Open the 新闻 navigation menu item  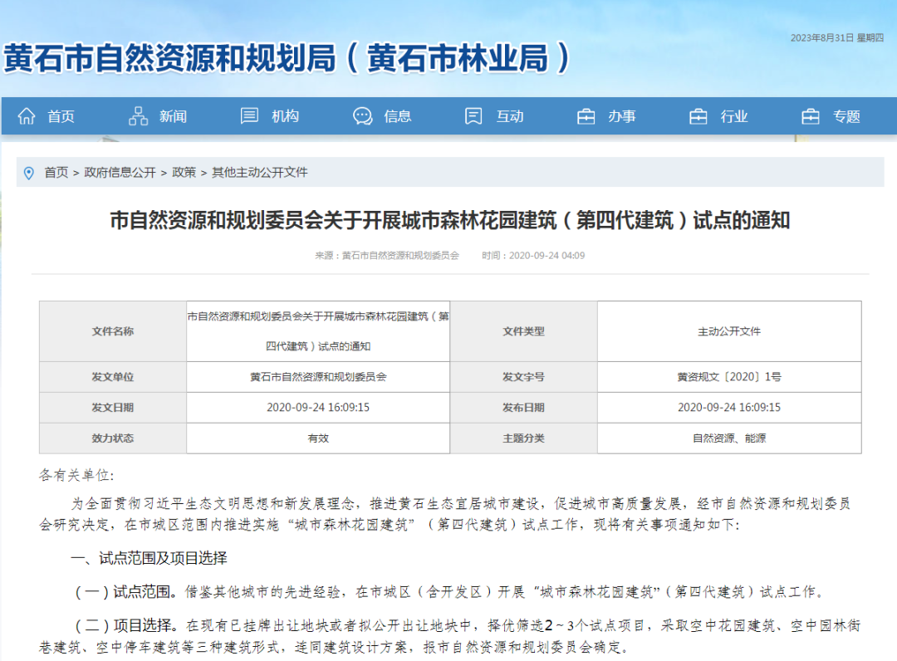[173, 116]
